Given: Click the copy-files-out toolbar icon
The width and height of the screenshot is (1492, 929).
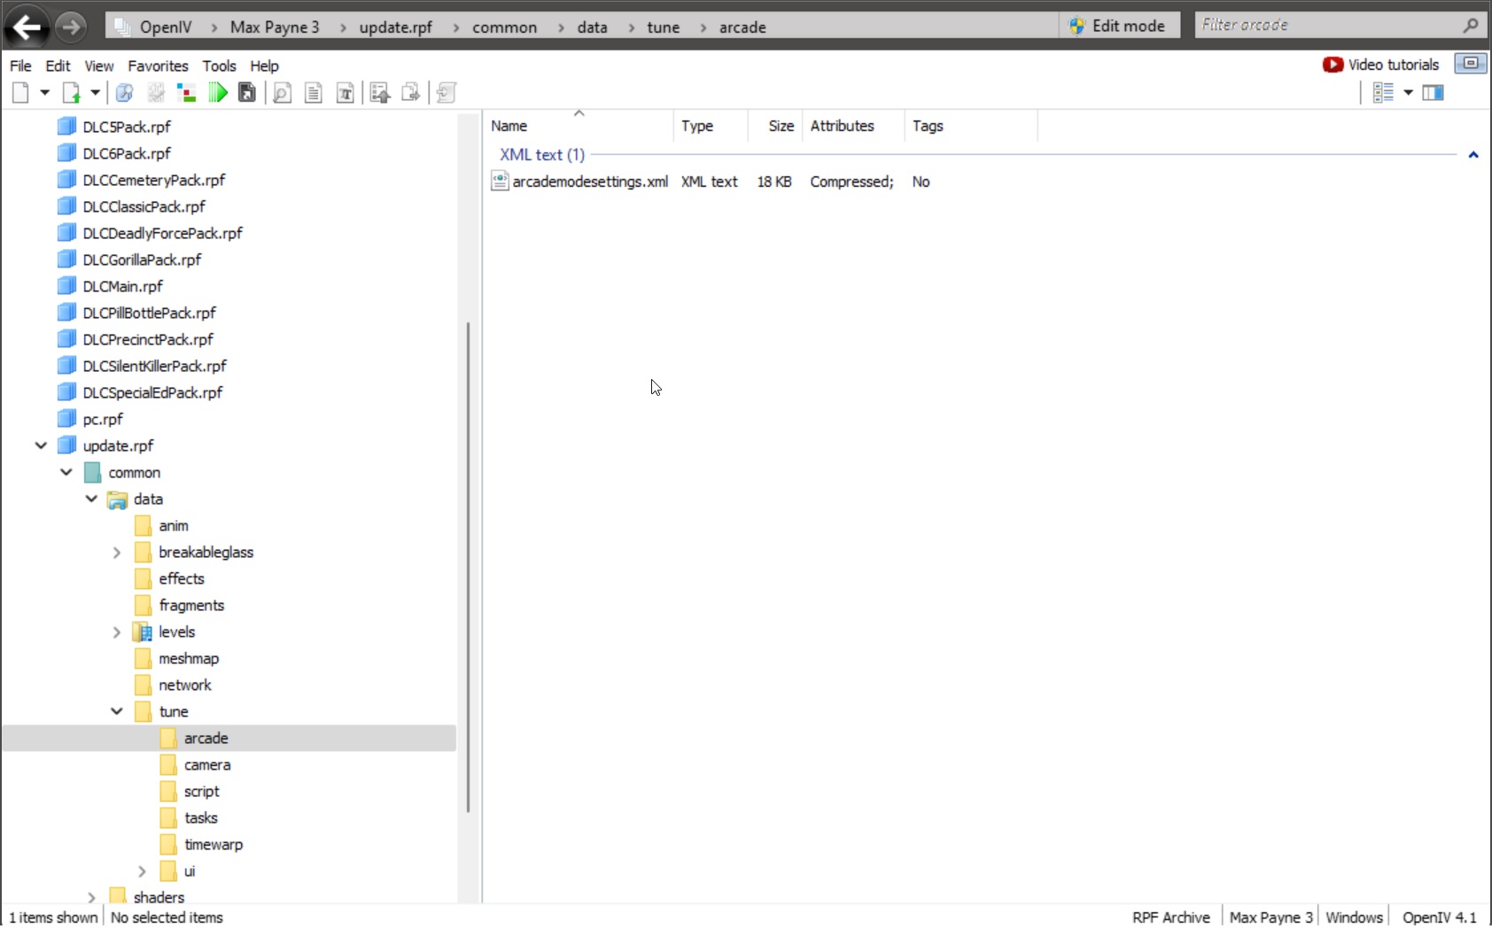Looking at the screenshot, I should [x=410, y=92].
